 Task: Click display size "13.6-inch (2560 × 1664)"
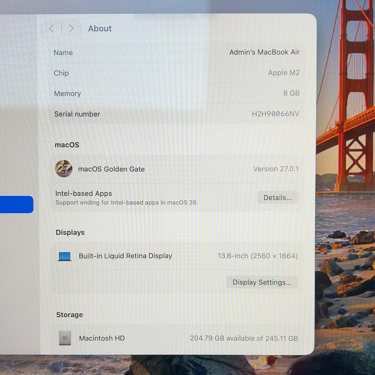coord(257,256)
